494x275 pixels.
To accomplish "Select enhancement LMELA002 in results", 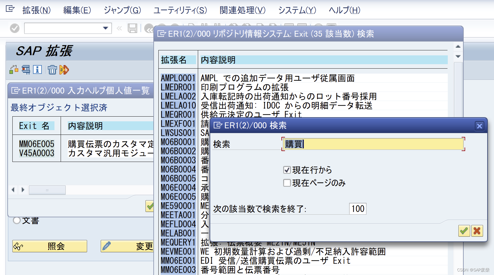I will coord(178,96).
